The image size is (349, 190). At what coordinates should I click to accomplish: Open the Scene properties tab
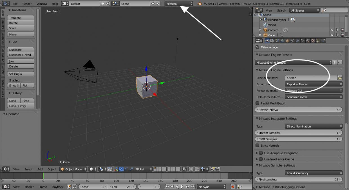tap(277, 41)
